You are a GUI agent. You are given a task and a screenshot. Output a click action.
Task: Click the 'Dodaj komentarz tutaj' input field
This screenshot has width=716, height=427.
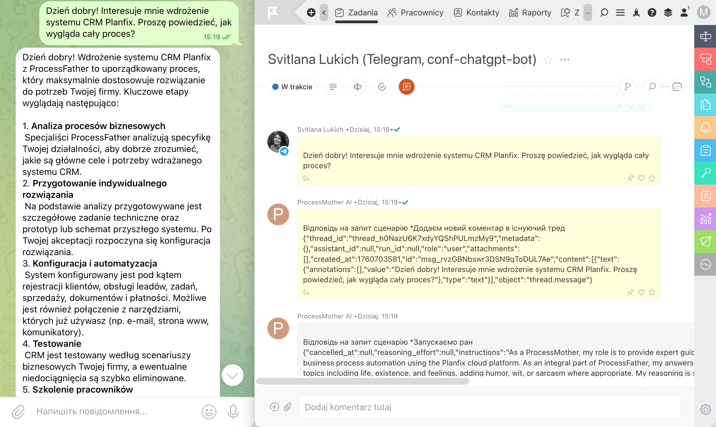(489, 407)
